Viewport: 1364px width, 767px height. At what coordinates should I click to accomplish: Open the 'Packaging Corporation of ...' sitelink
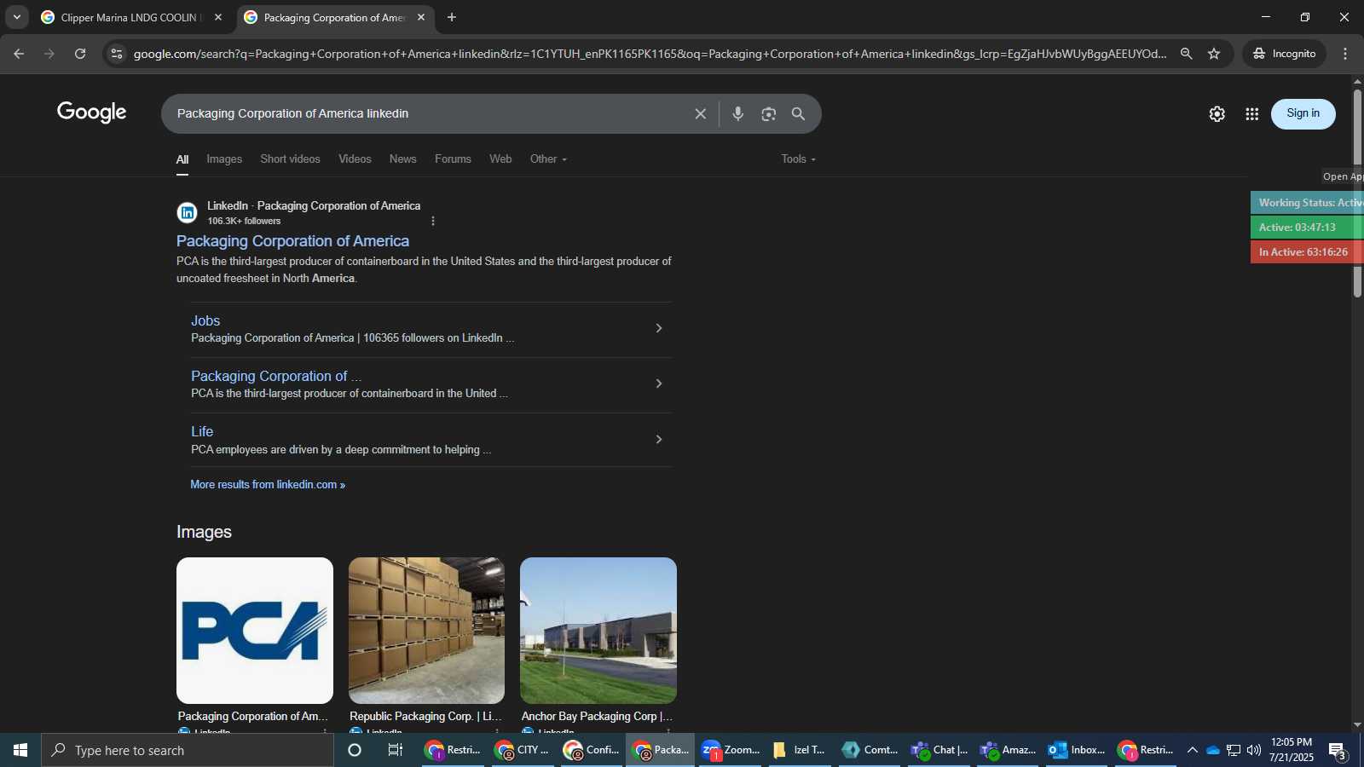(x=276, y=376)
